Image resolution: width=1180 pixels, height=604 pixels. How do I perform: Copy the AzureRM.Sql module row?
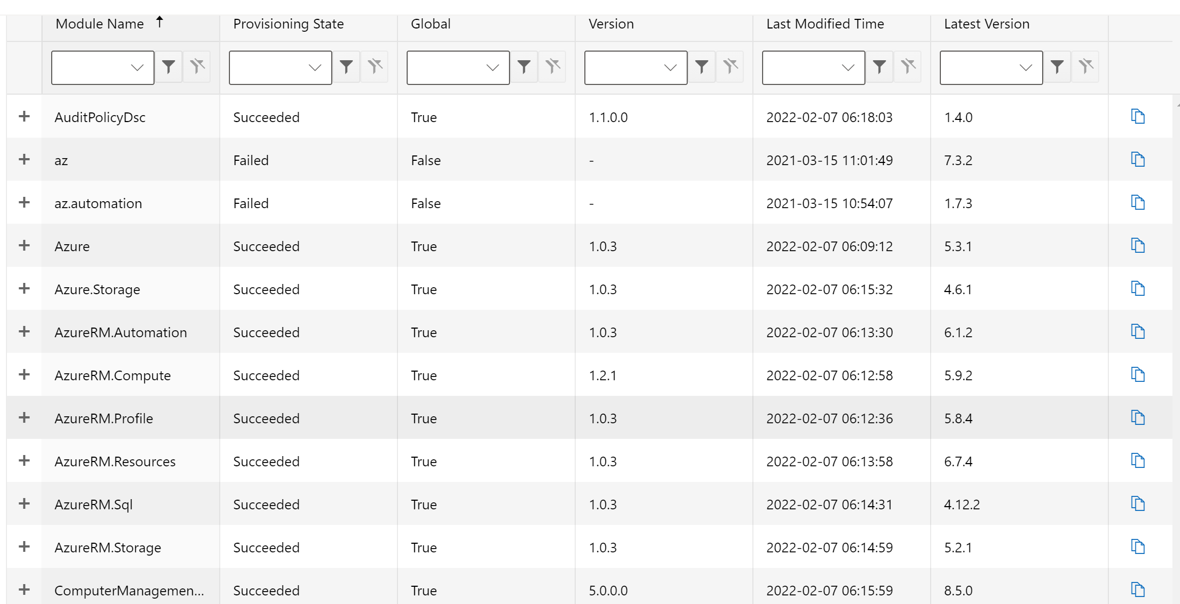[1139, 504]
